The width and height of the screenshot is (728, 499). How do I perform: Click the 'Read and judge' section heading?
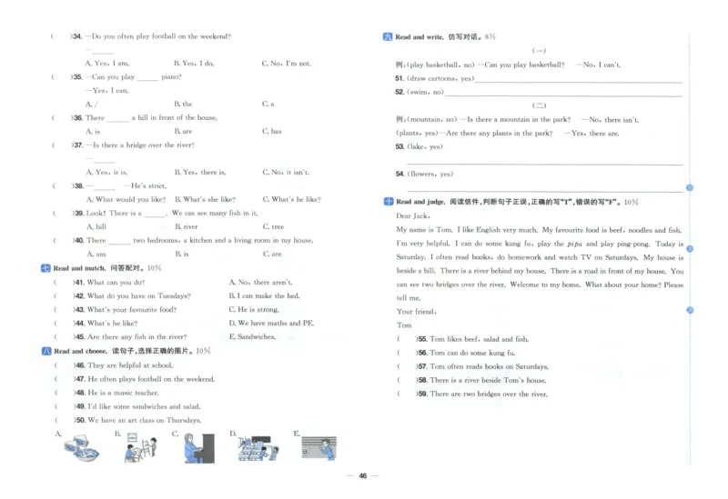pyautogui.click(x=417, y=202)
